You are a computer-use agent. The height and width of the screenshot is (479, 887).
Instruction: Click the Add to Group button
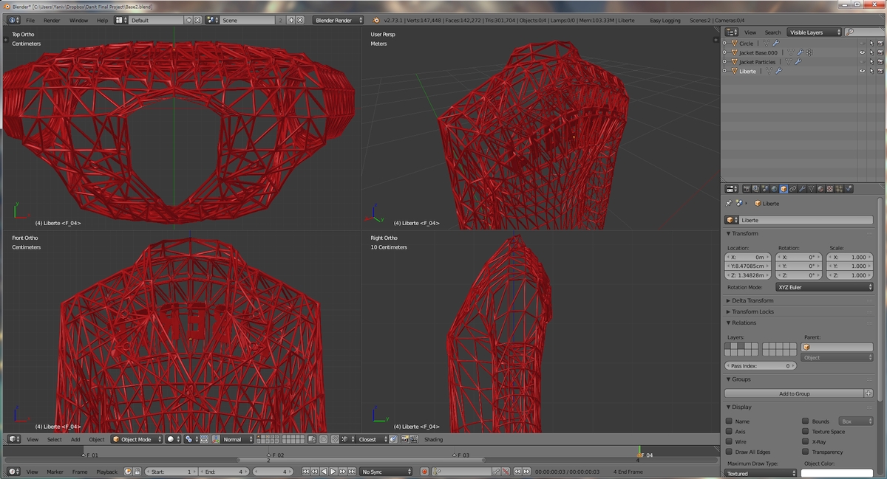pyautogui.click(x=794, y=393)
